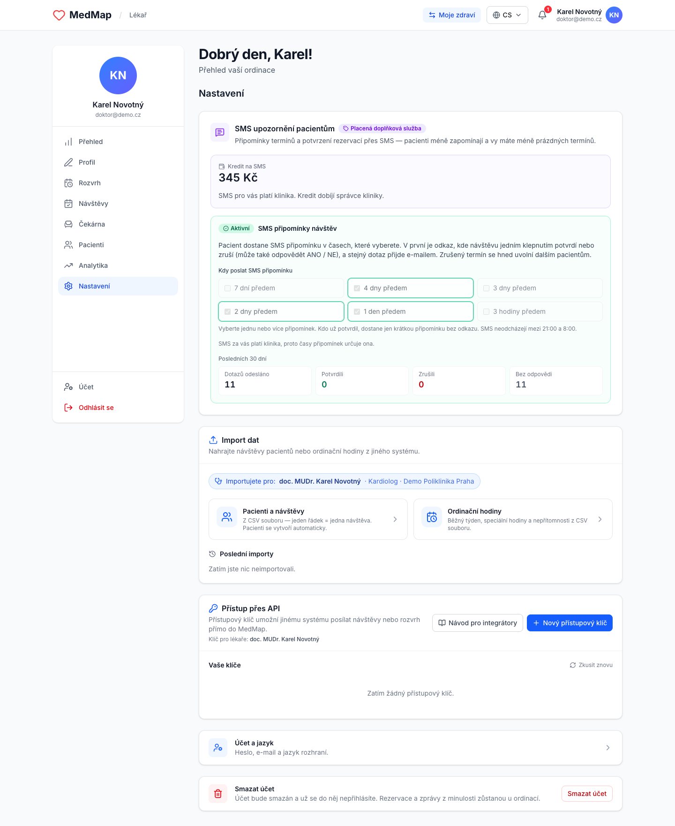Click Nový přístupový klíč button

click(x=570, y=623)
